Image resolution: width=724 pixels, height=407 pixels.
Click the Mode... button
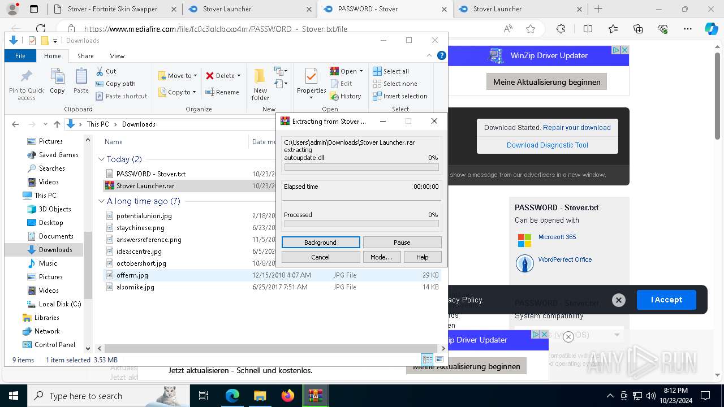coord(381,257)
